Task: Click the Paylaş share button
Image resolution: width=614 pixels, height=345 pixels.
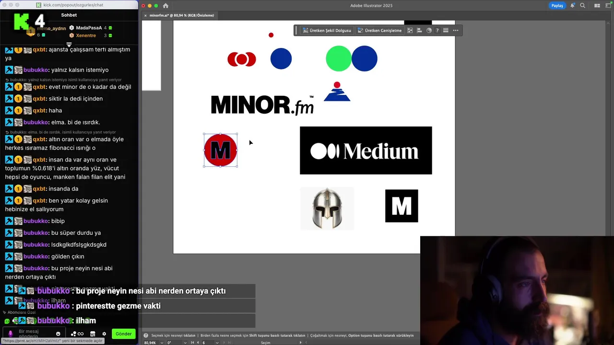Action: pyautogui.click(x=557, y=6)
